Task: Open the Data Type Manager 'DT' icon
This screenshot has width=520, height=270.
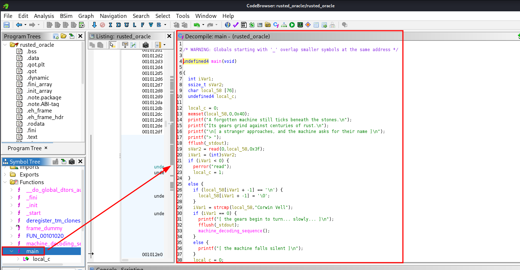Action: (x=268, y=25)
